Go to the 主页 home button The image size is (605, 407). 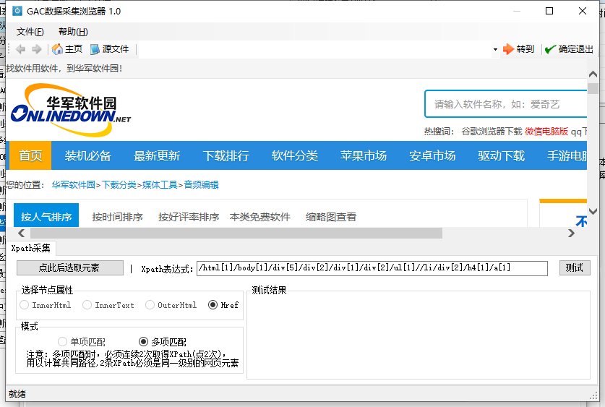click(x=67, y=49)
